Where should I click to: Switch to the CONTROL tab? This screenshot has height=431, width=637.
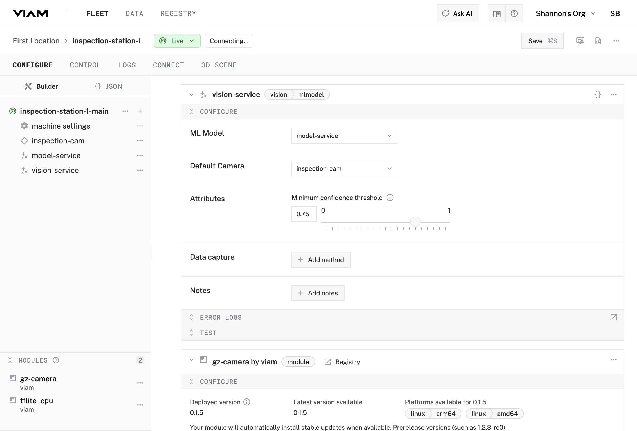point(85,65)
